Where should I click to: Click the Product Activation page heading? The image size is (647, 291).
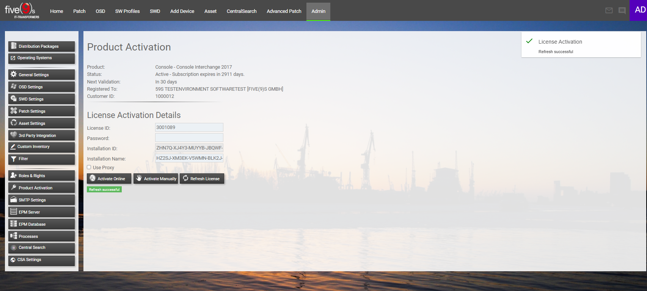129,47
